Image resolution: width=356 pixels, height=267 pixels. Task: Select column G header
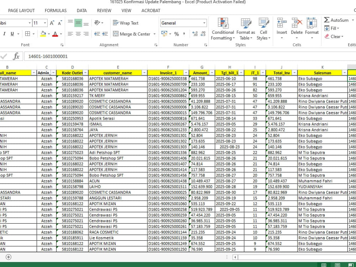(202, 67)
